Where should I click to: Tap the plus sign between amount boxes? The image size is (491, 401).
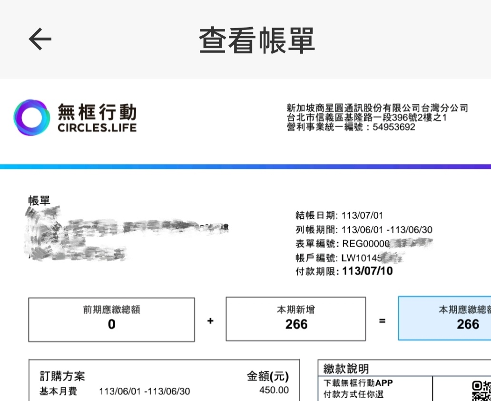click(x=210, y=321)
